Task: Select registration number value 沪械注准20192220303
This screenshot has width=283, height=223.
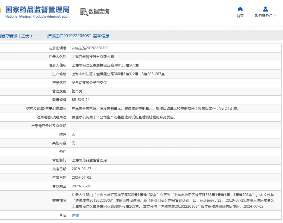Action: click(90, 48)
